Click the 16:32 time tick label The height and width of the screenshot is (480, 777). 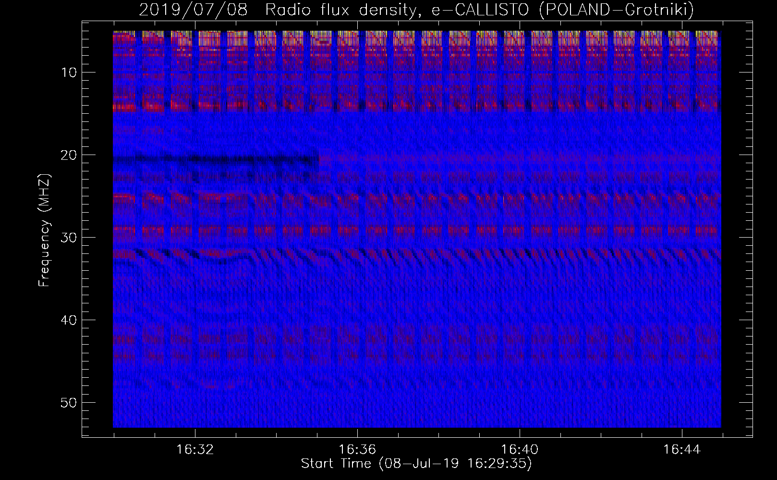[195, 450]
